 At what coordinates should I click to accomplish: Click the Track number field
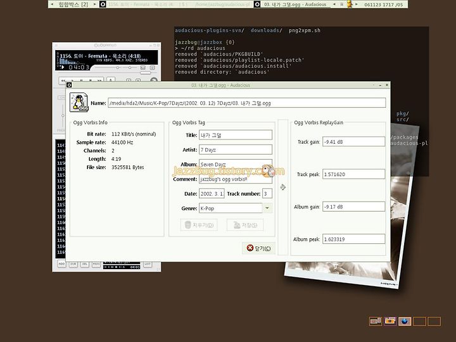[267, 193]
